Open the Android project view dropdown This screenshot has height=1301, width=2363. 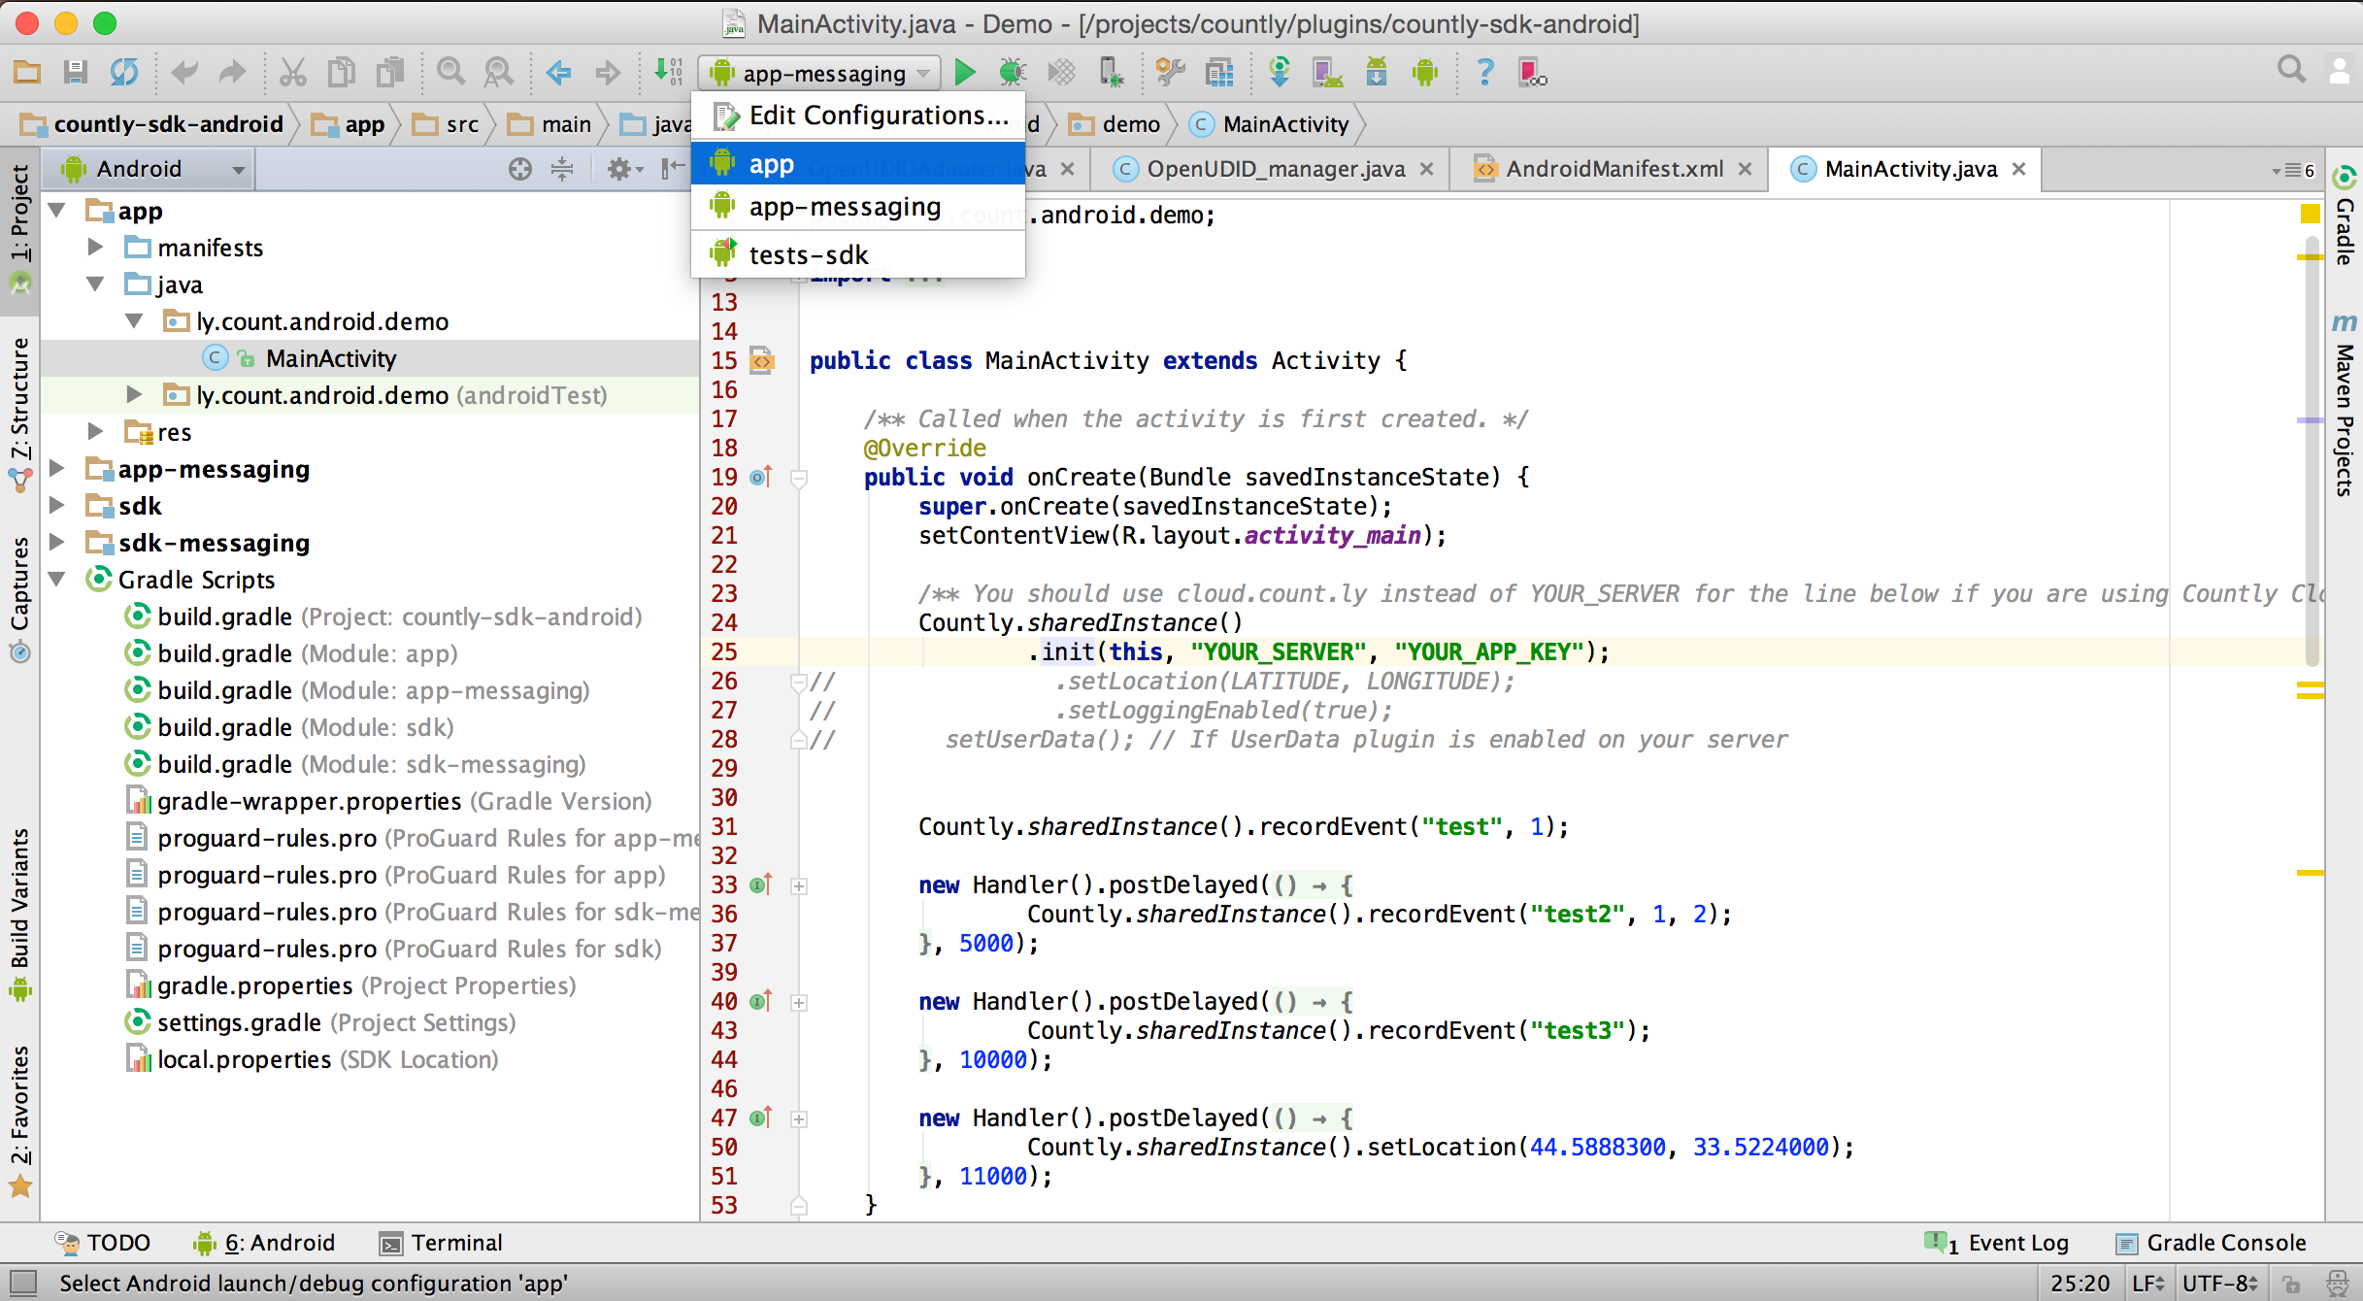coord(155,169)
